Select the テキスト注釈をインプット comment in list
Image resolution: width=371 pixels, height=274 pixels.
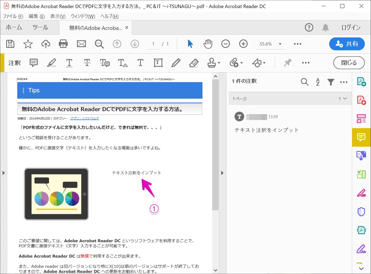(x=267, y=130)
